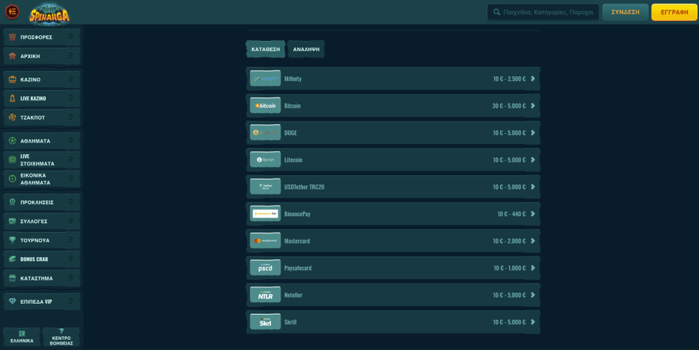699x350 pixels.
Task: Click the Mifinity logo tile
Action: pyautogui.click(x=265, y=78)
